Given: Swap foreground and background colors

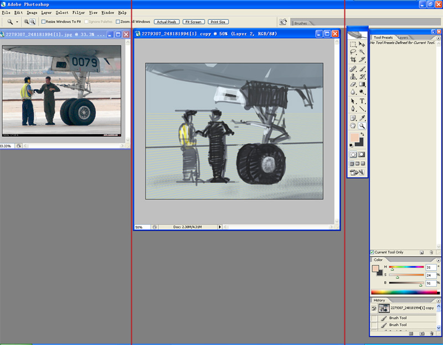Looking at the screenshot, I should (363, 135).
